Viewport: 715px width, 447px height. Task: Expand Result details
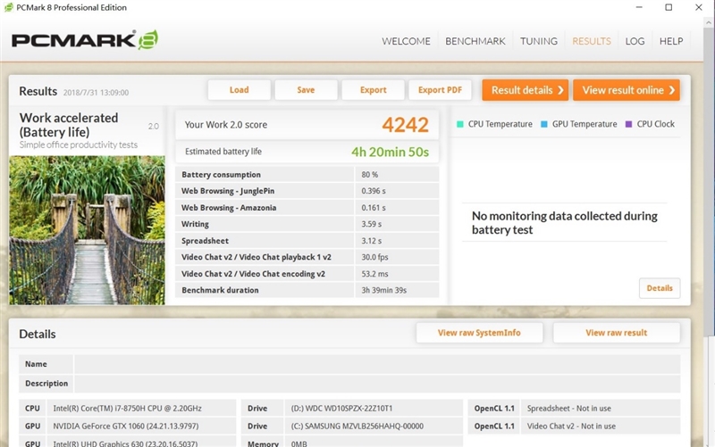coord(527,90)
